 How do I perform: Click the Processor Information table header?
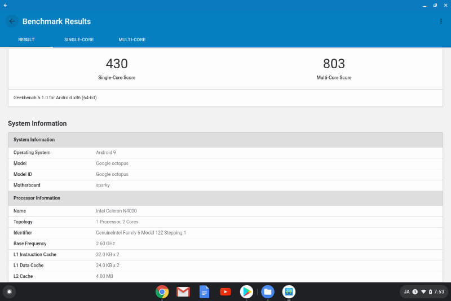225,198
